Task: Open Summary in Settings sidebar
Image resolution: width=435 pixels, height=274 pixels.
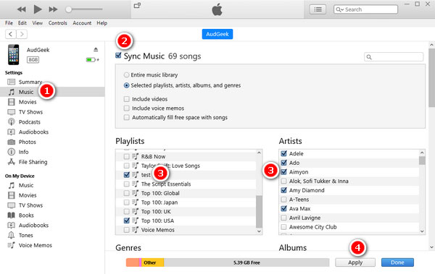Action: [30, 82]
